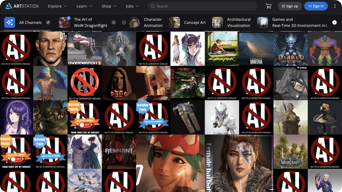342x192 pixels.
Task: Click the search magnifier icon
Action: pos(152,6)
